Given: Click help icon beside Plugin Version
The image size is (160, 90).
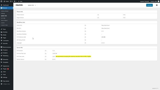Looking at the screenshot, I should click(x=98, y=18).
